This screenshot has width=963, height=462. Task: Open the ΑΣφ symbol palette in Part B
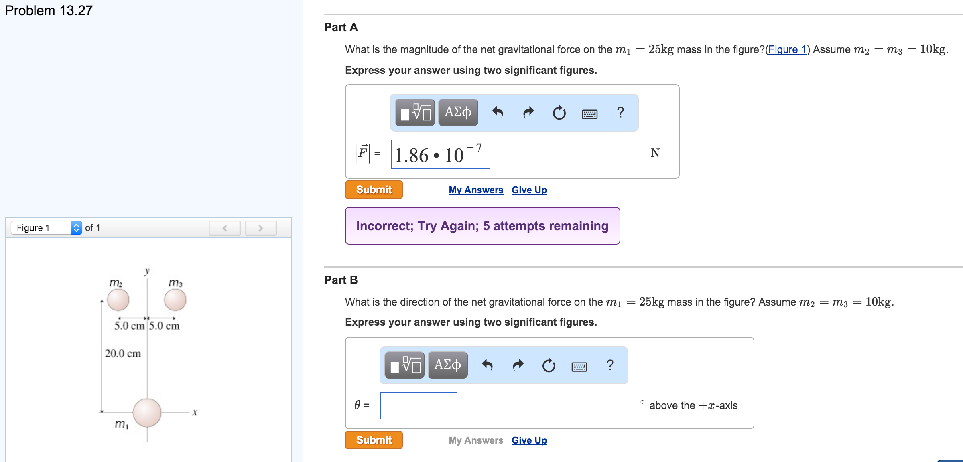click(447, 365)
